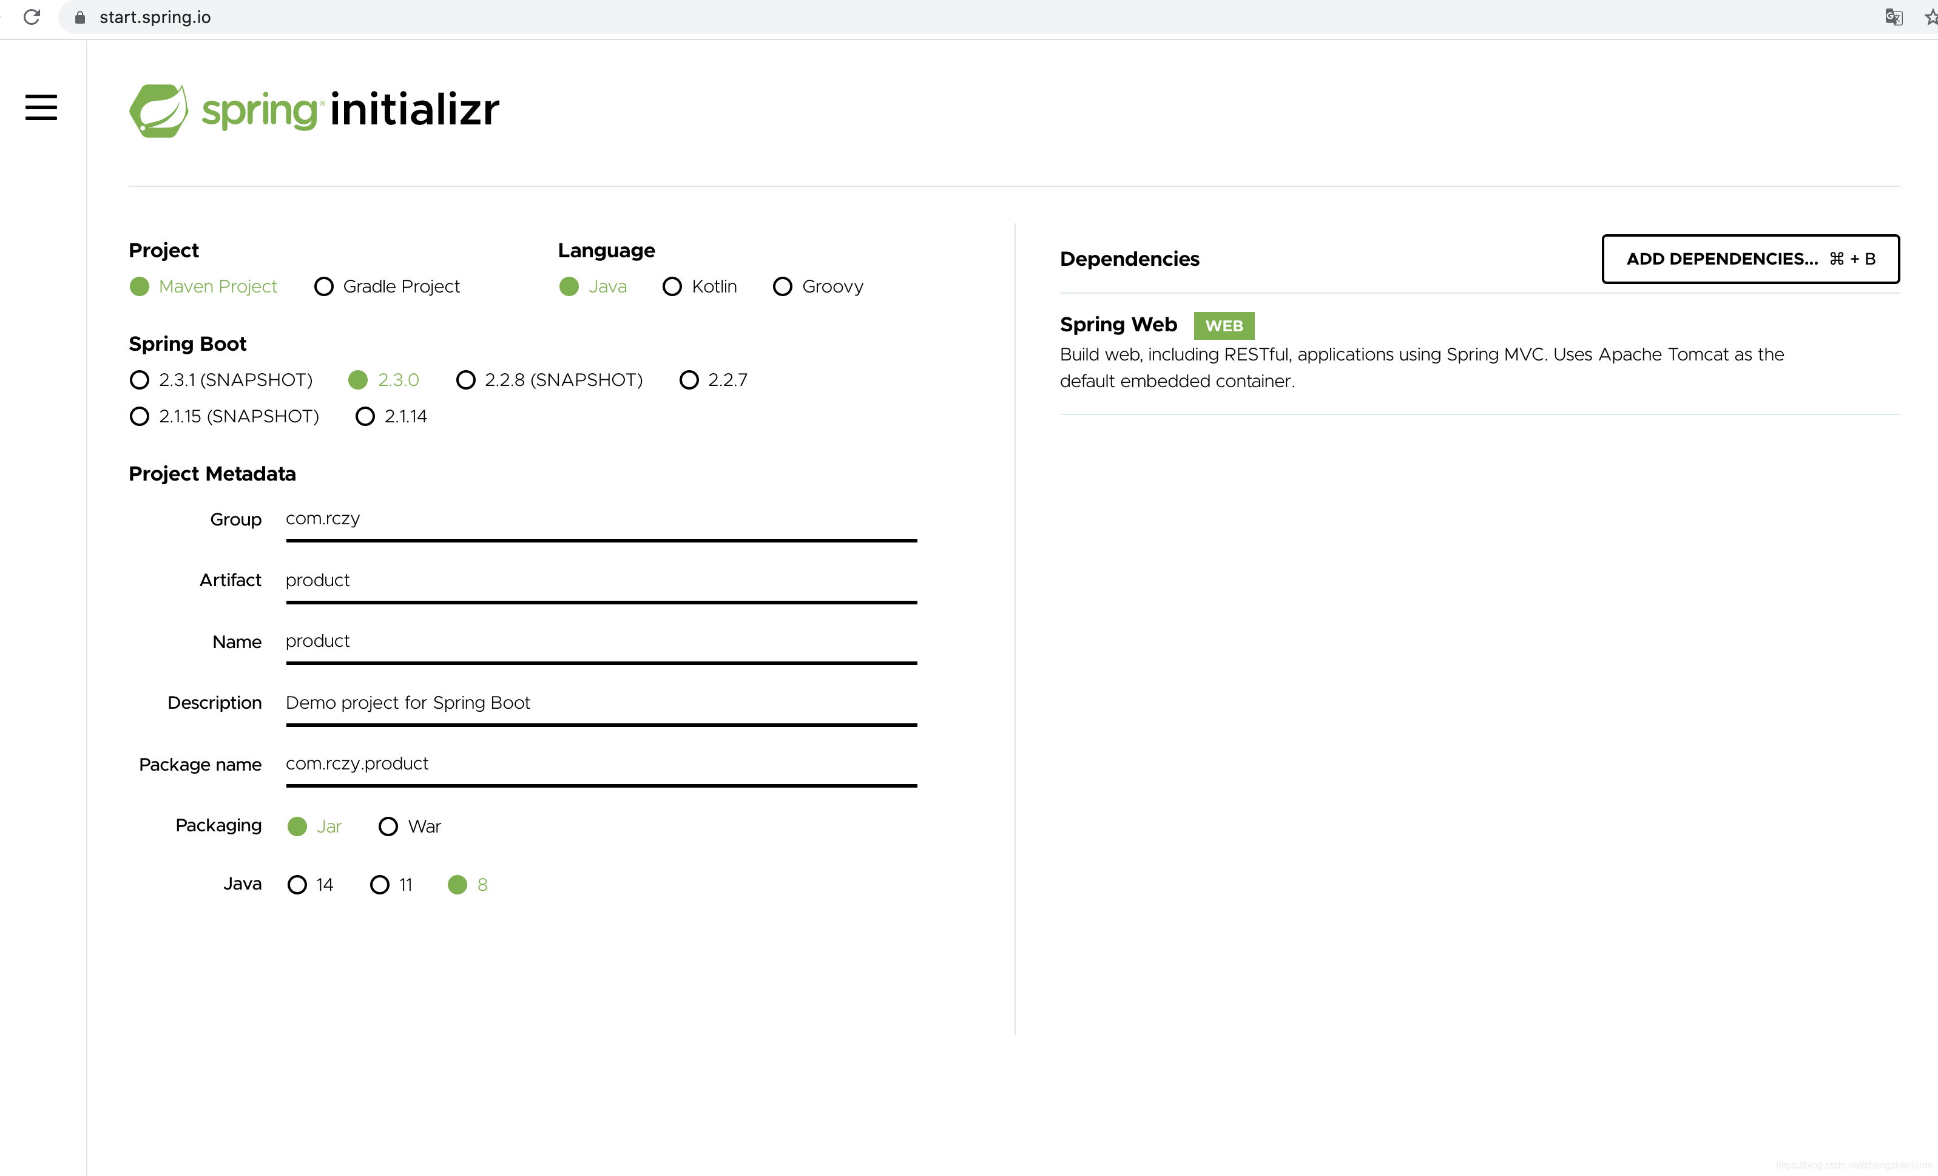Select Maven Project radio option
Screen dimensions: 1938x1176
pos(204,286)
